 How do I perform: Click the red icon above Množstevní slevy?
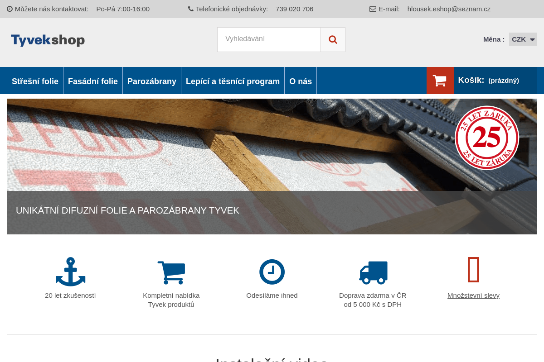473,270
